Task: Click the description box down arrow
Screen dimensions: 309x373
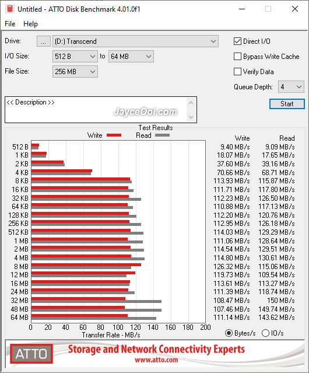Action: tap(191, 117)
